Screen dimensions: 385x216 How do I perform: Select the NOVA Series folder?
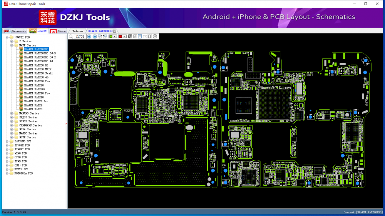pyautogui.click(x=27, y=130)
